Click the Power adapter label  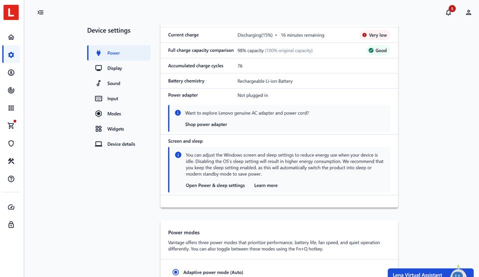(x=183, y=95)
